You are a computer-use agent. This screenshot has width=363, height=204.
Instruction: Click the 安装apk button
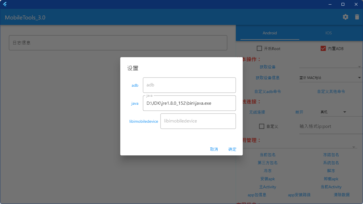pos(268,179)
